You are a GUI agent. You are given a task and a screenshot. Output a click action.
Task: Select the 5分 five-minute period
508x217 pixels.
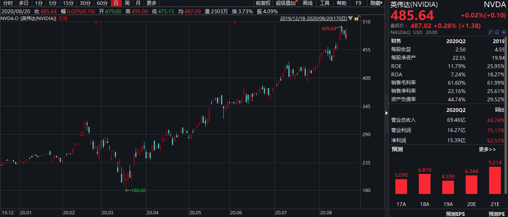(53, 3)
